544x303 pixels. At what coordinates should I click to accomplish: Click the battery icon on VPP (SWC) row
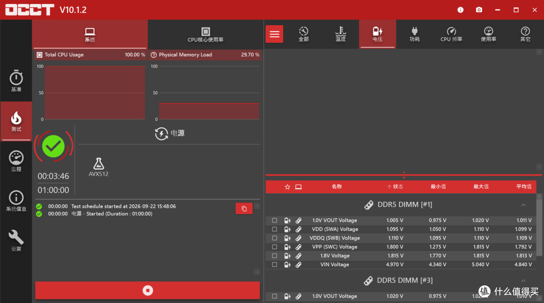tap(287, 247)
